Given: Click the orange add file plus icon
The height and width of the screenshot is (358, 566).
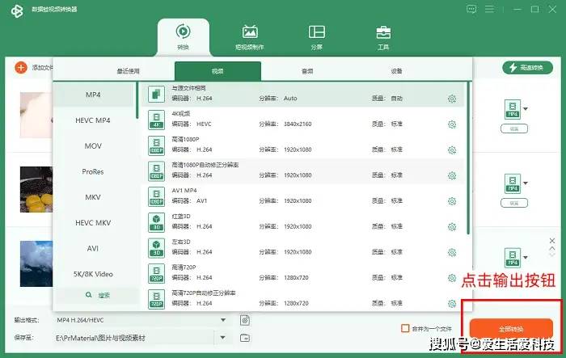Looking at the screenshot, I should point(21,68).
